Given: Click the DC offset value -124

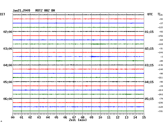Looking at the screenshot, I should (160, 107).
